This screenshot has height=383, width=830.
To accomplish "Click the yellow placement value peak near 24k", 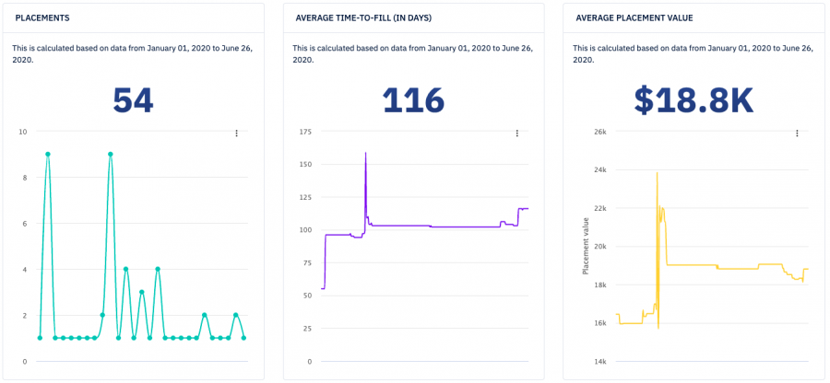I will [657, 173].
